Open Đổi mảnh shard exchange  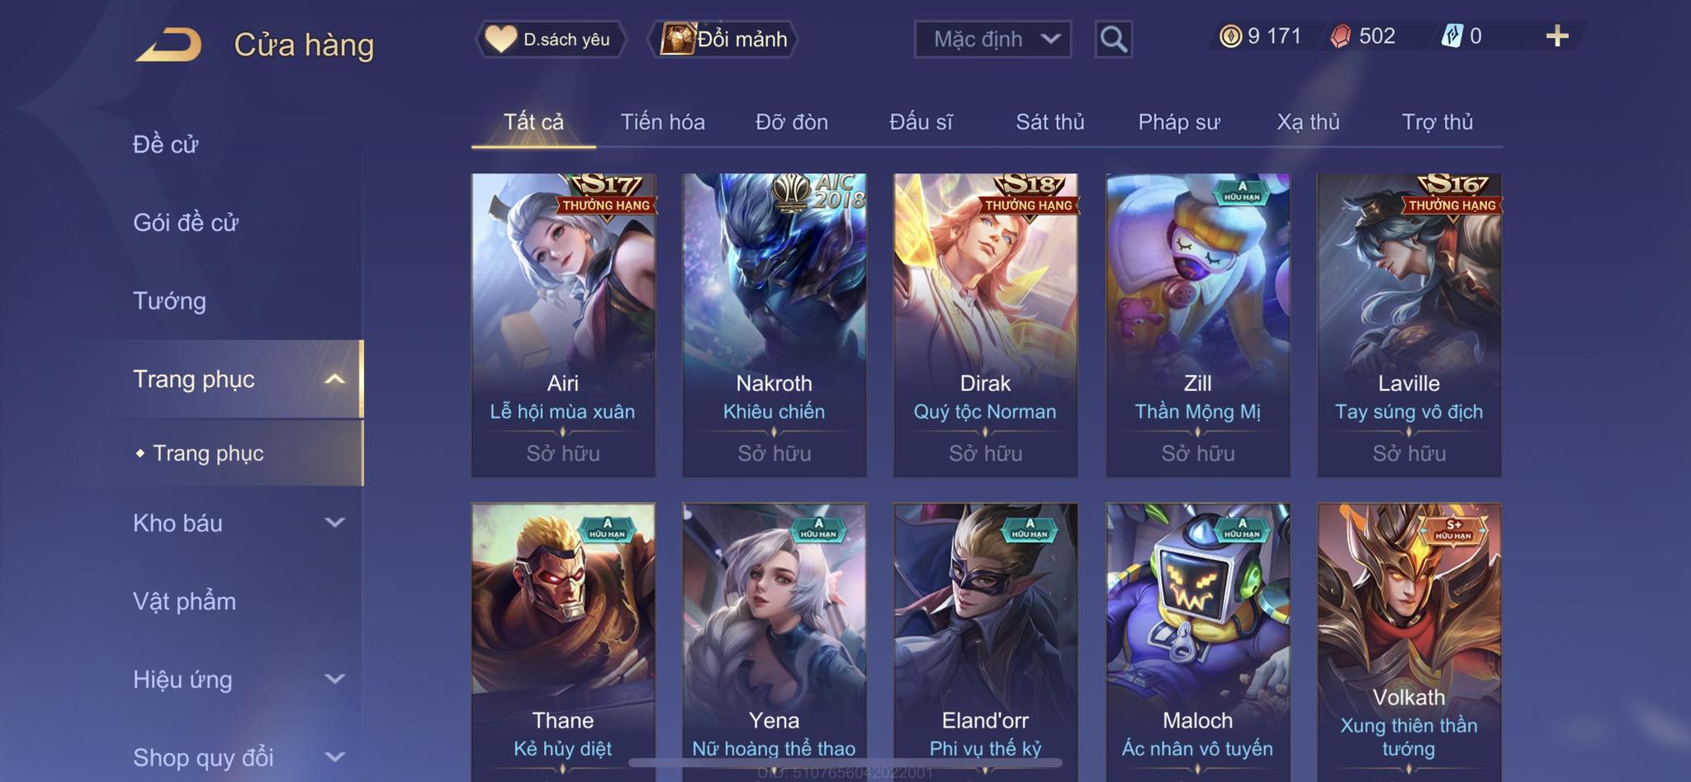[x=725, y=39]
